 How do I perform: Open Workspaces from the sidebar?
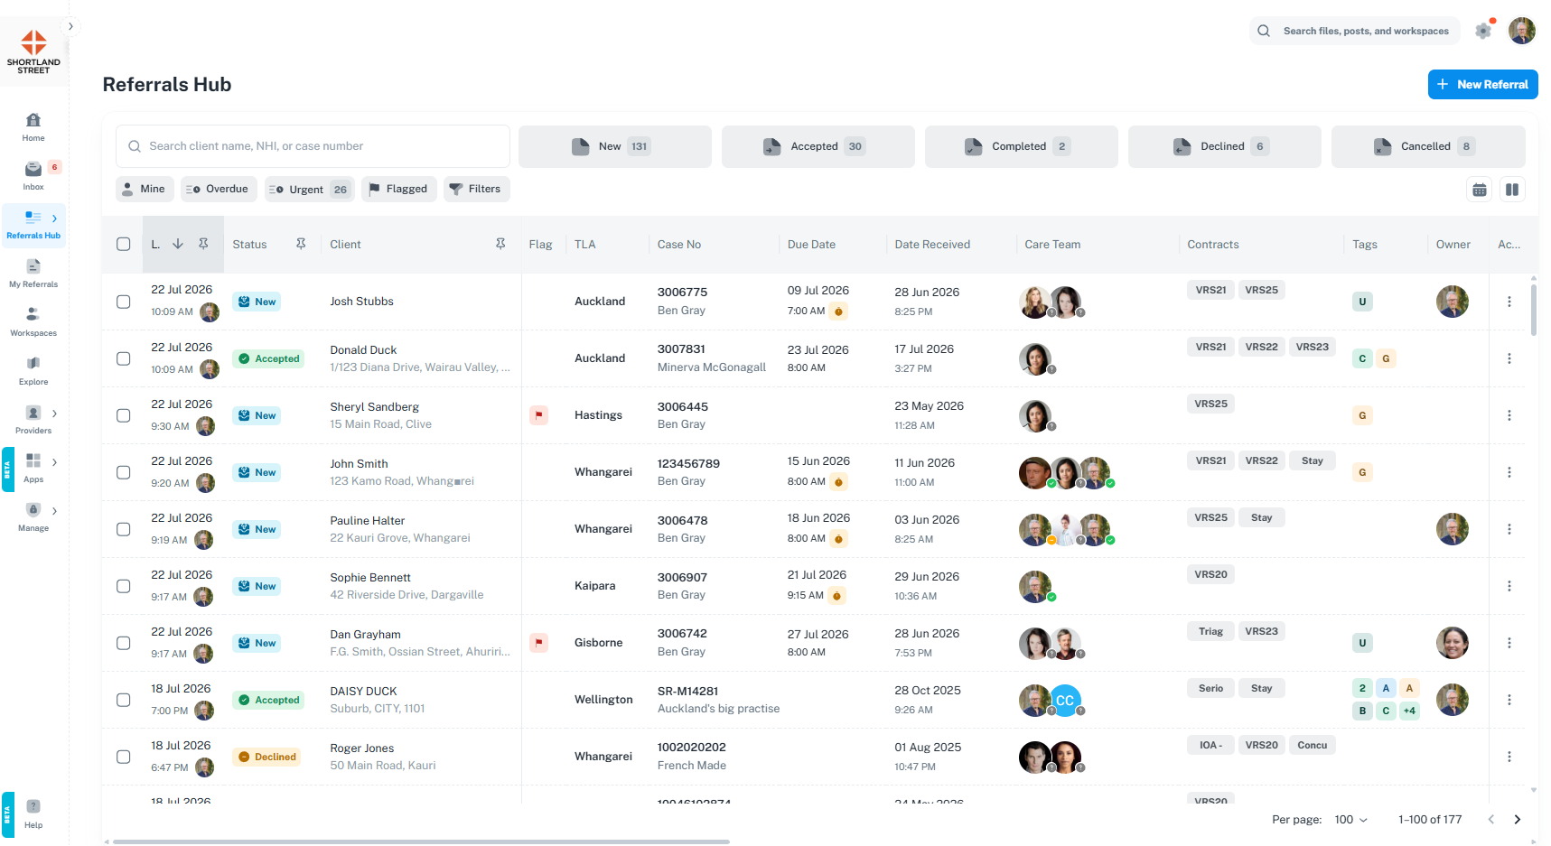click(x=33, y=321)
